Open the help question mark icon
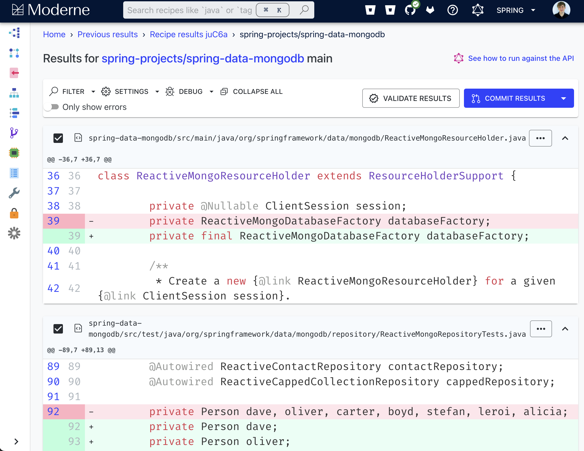The width and height of the screenshot is (584, 451). tap(452, 10)
